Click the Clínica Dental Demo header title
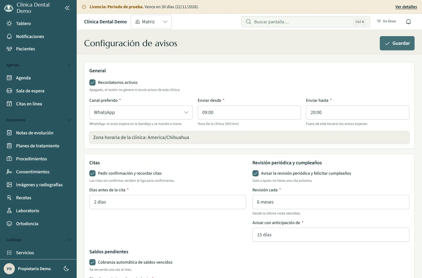This screenshot has width=422, height=278. [105, 22]
